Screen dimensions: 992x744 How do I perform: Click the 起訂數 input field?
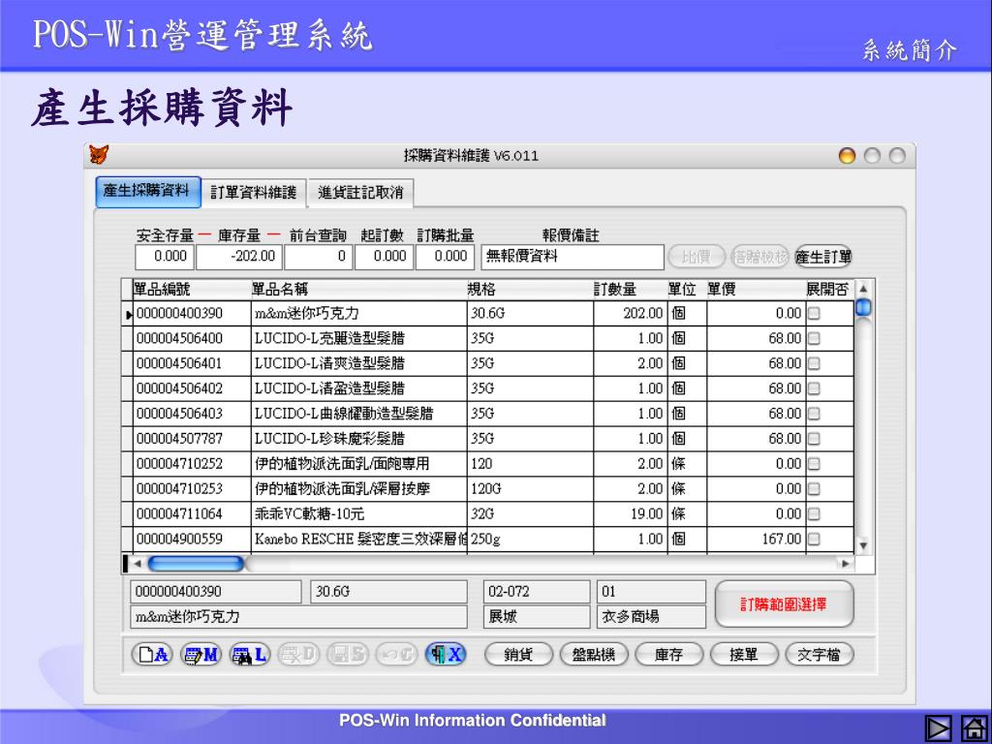pyautogui.click(x=384, y=257)
